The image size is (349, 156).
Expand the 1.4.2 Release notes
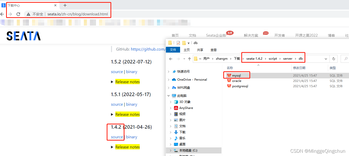tap(127, 147)
